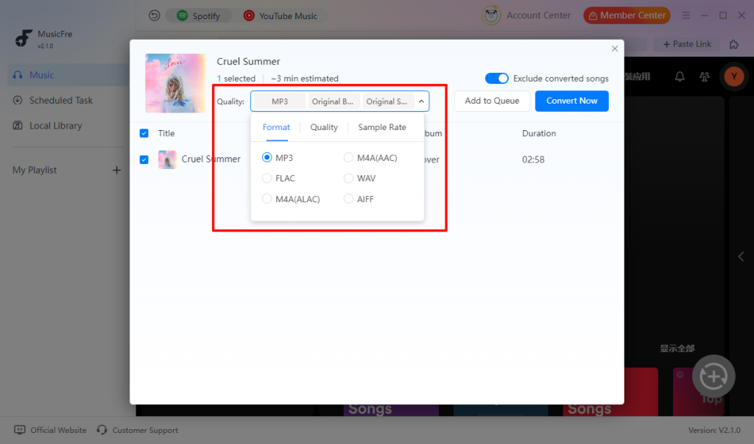Viewport: 754px width, 444px height.
Task: Open Scheduled Task in the sidebar
Action: tap(68, 100)
